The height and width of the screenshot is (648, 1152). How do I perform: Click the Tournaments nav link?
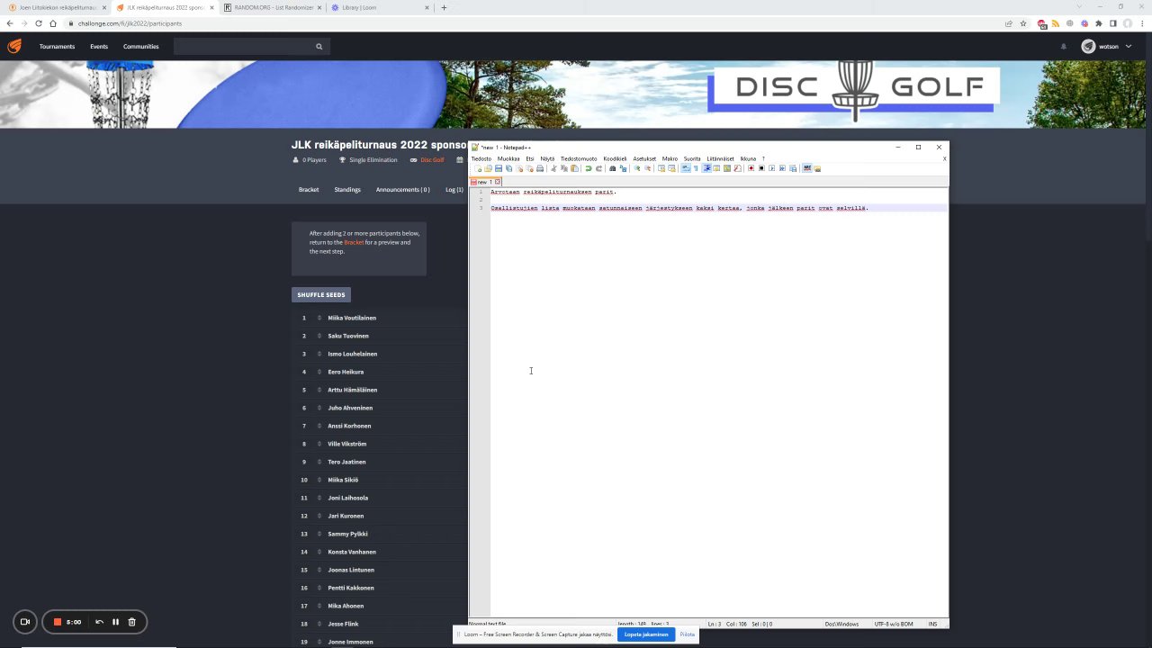[57, 46]
